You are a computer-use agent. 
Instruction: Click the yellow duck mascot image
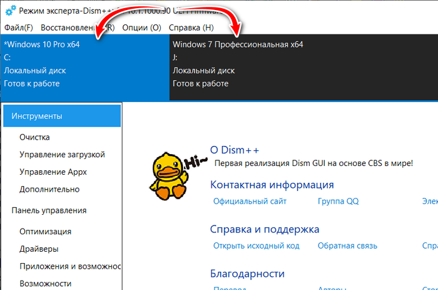point(169,176)
